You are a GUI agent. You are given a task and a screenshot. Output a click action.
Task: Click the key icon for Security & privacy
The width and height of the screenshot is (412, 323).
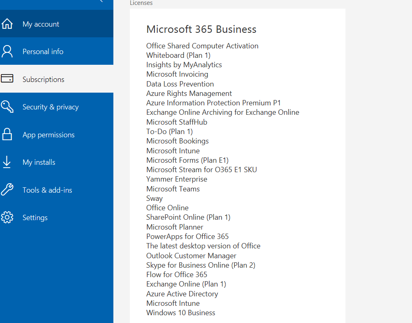7,107
